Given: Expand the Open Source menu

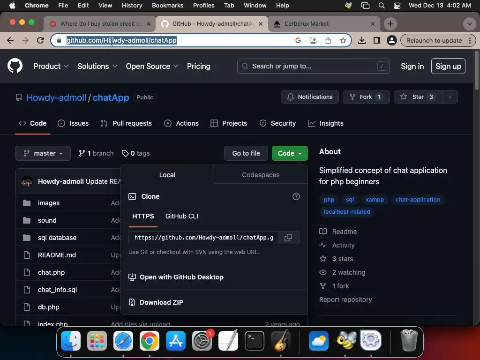Looking at the screenshot, I should pyautogui.click(x=152, y=67).
